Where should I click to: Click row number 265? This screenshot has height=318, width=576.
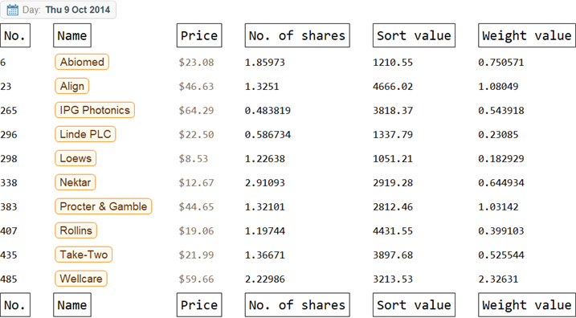coord(9,111)
